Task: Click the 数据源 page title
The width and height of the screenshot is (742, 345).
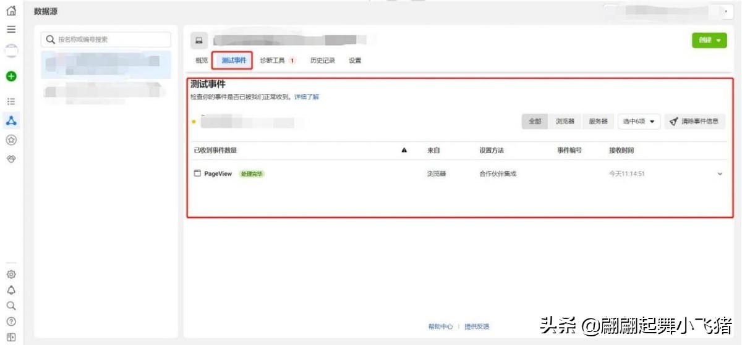Action: pos(46,11)
